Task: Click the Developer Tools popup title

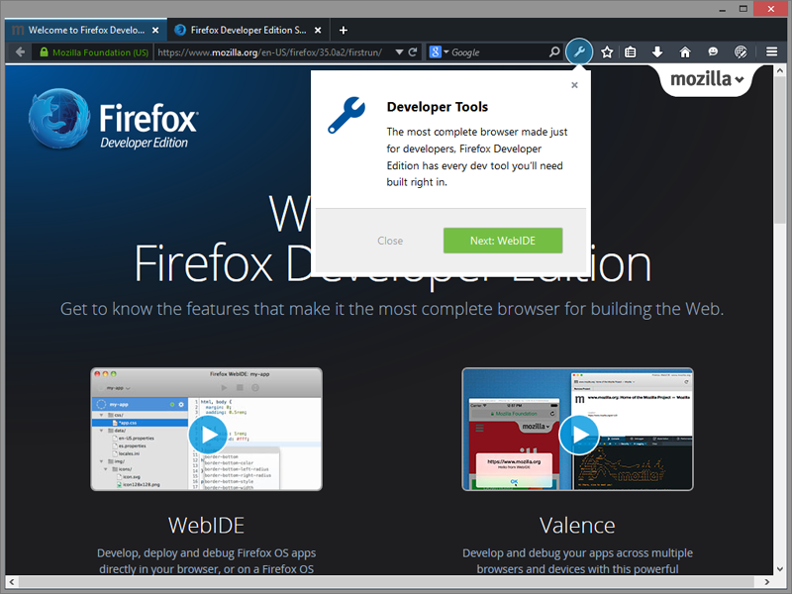Action: (x=438, y=107)
